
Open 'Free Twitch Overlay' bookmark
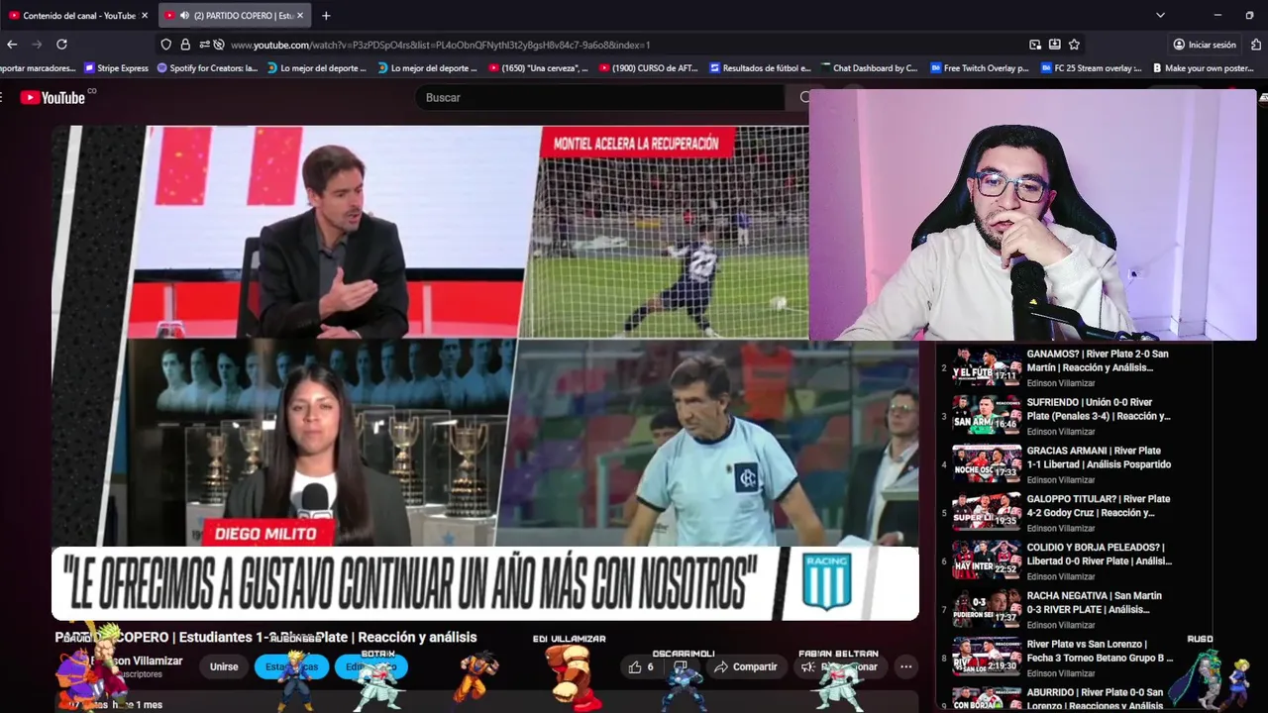coord(979,68)
